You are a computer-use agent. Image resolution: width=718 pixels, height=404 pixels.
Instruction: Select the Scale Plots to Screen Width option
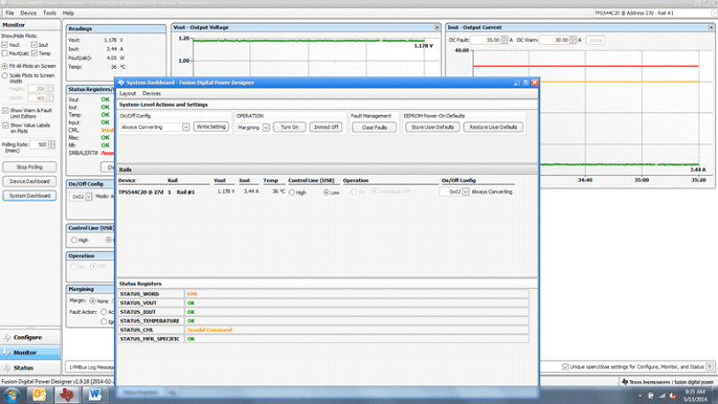click(6, 76)
